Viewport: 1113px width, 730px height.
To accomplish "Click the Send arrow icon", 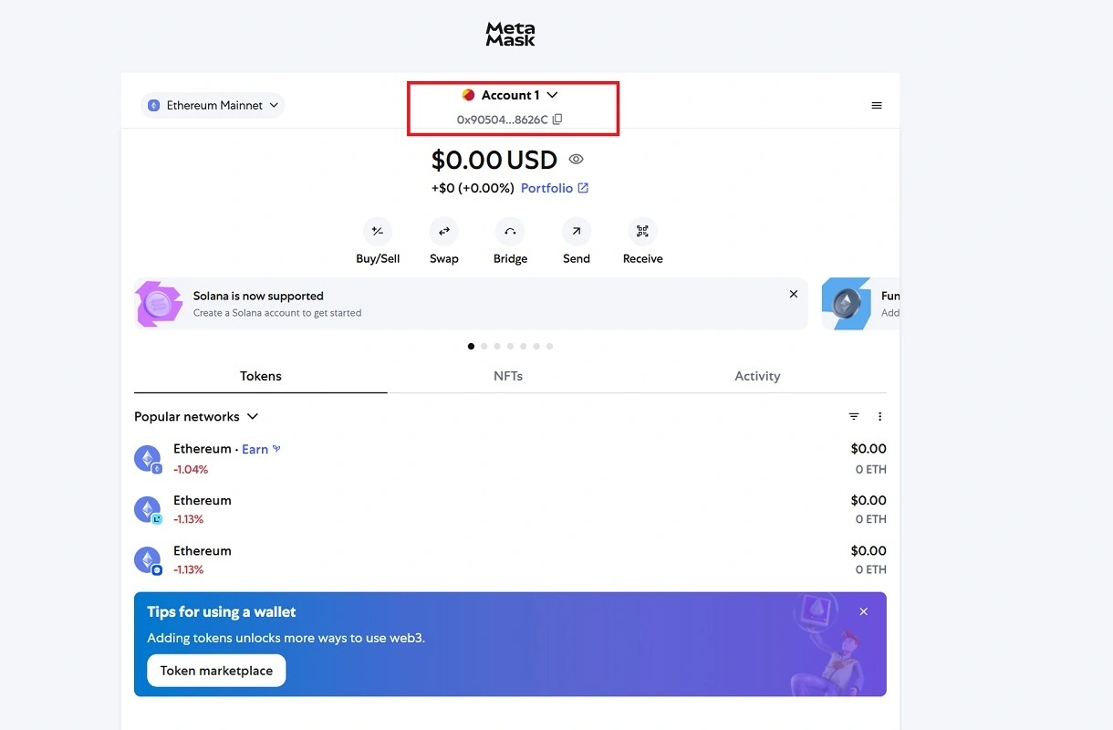I will click(577, 232).
